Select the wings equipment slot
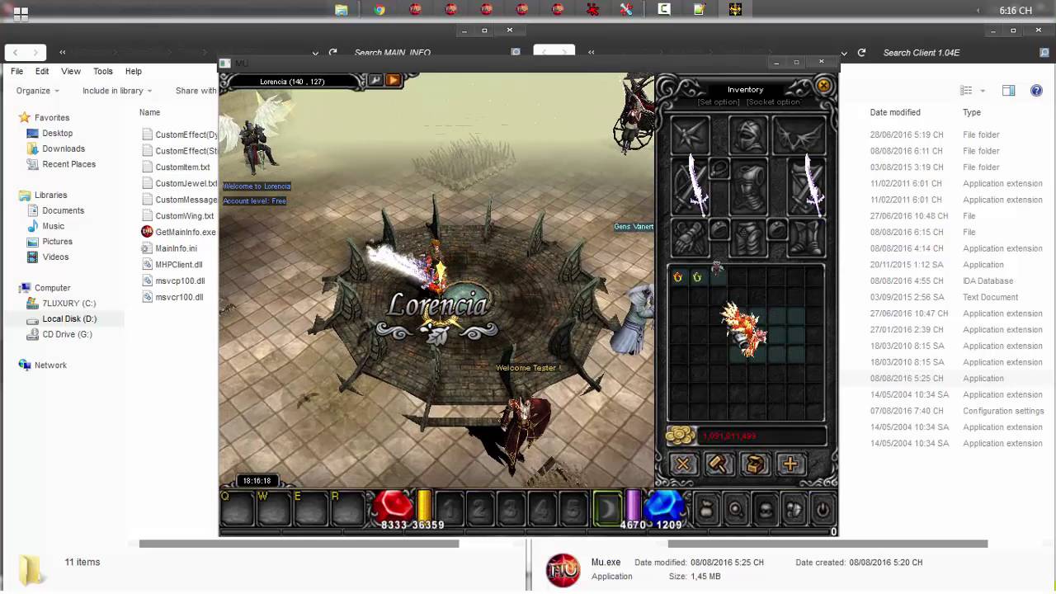The width and height of the screenshot is (1056, 594). click(799, 134)
